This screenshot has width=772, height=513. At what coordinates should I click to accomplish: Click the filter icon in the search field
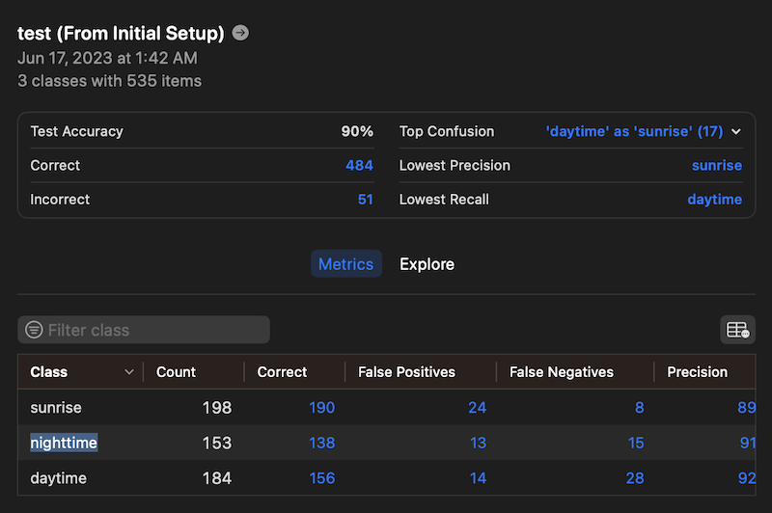click(x=34, y=330)
